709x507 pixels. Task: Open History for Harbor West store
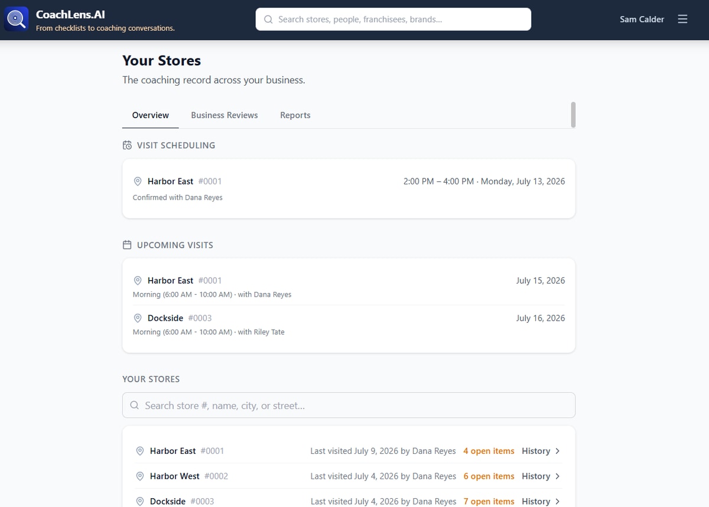tap(536, 476)
